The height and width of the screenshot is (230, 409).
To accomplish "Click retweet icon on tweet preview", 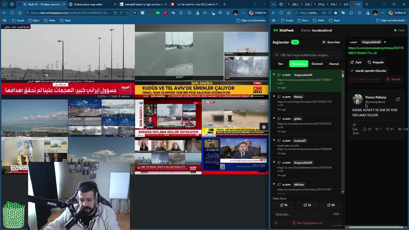I will coord(377,129).
